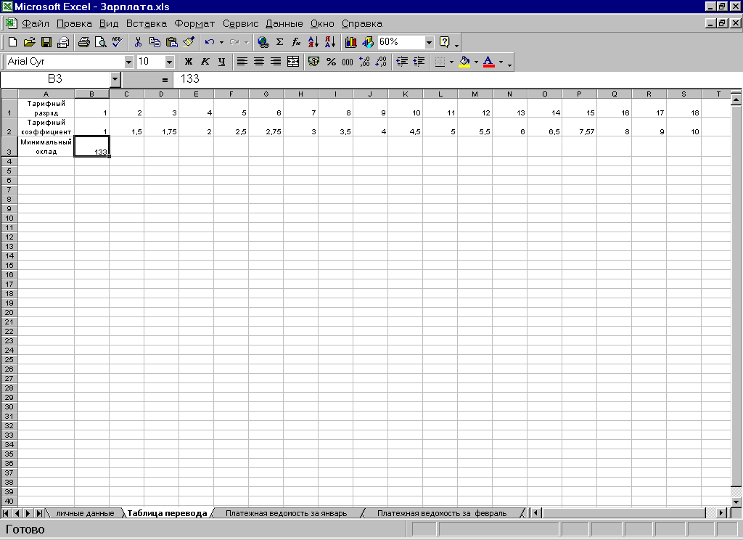This screenshot has width=743, height=540.
Task: Apply the red font color
Action: (489, 62)
